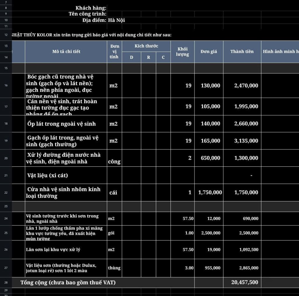Click the amount 3,135,000 cell
The image size is (299, 296).
(x=242, y=141)
